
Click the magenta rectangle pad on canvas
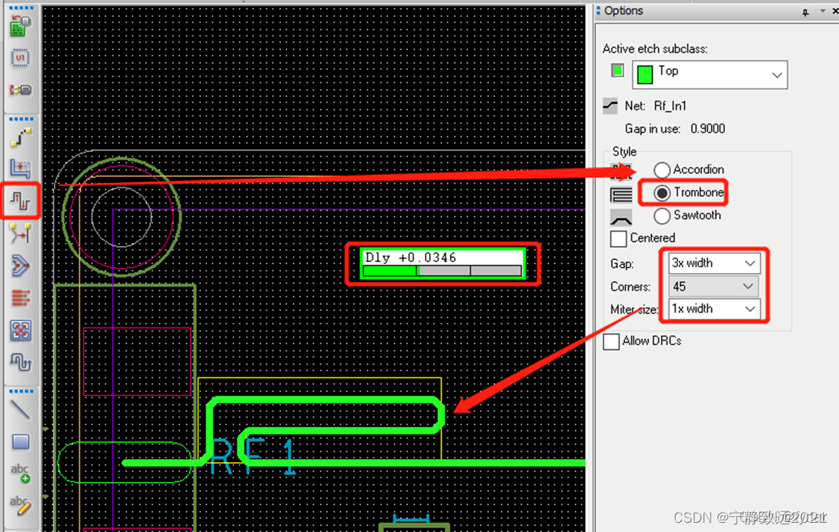(138, 361)
